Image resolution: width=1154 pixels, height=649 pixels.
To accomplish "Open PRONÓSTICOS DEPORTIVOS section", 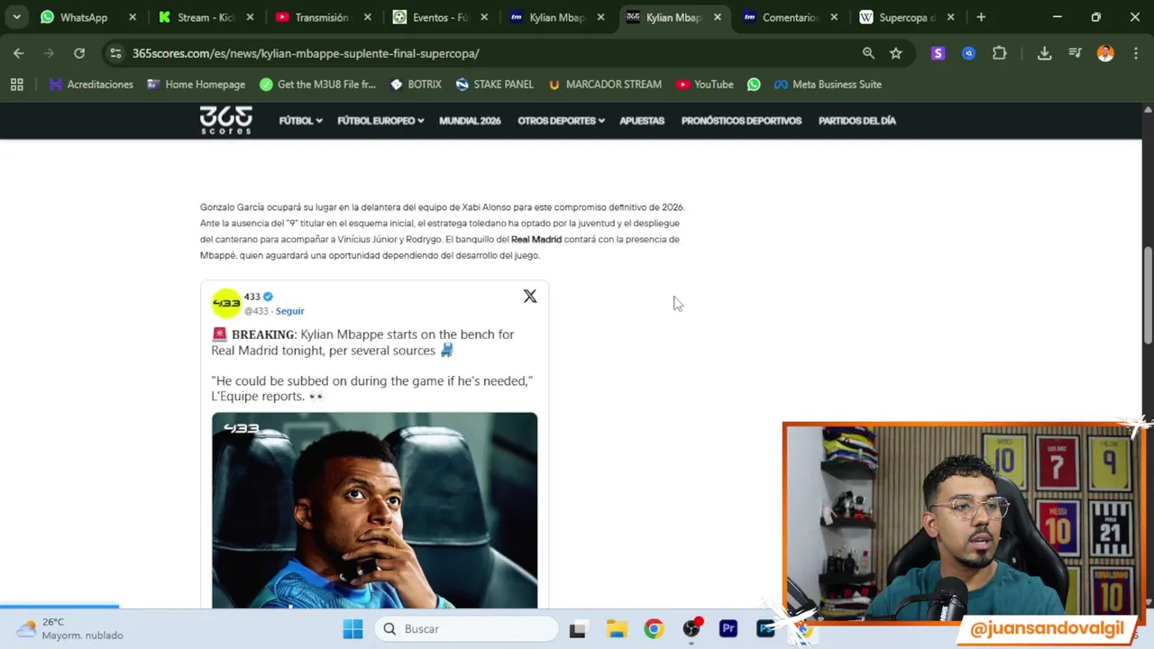I will click(x=741, y=121).
